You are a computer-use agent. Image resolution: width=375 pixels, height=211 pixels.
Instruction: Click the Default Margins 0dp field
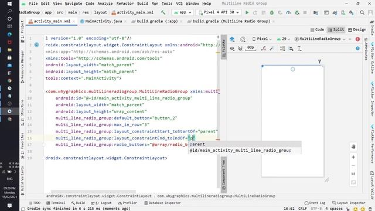tap(250, 48)
